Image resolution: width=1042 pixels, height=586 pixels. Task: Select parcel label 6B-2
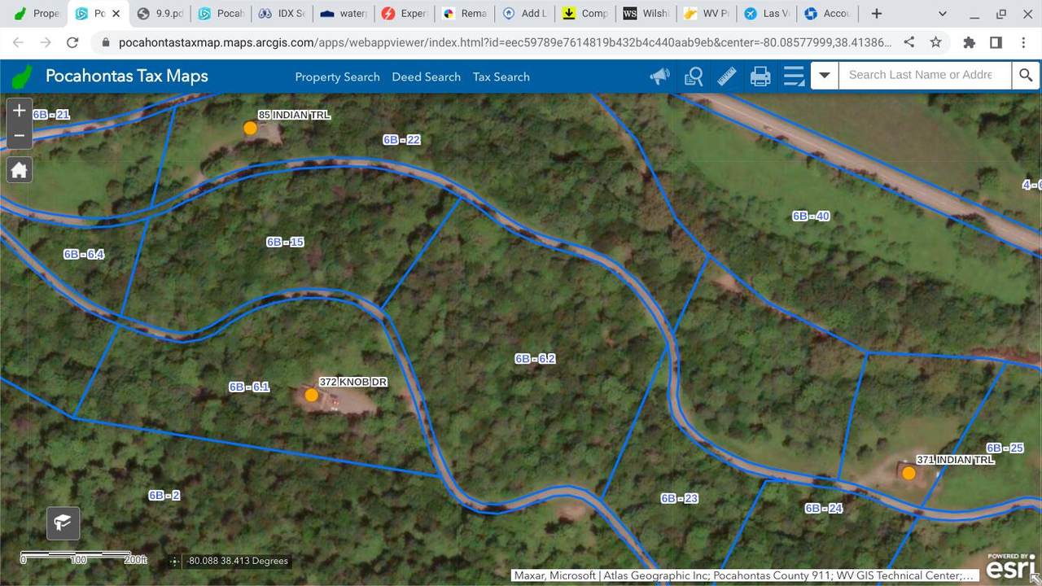coord(164,496)
